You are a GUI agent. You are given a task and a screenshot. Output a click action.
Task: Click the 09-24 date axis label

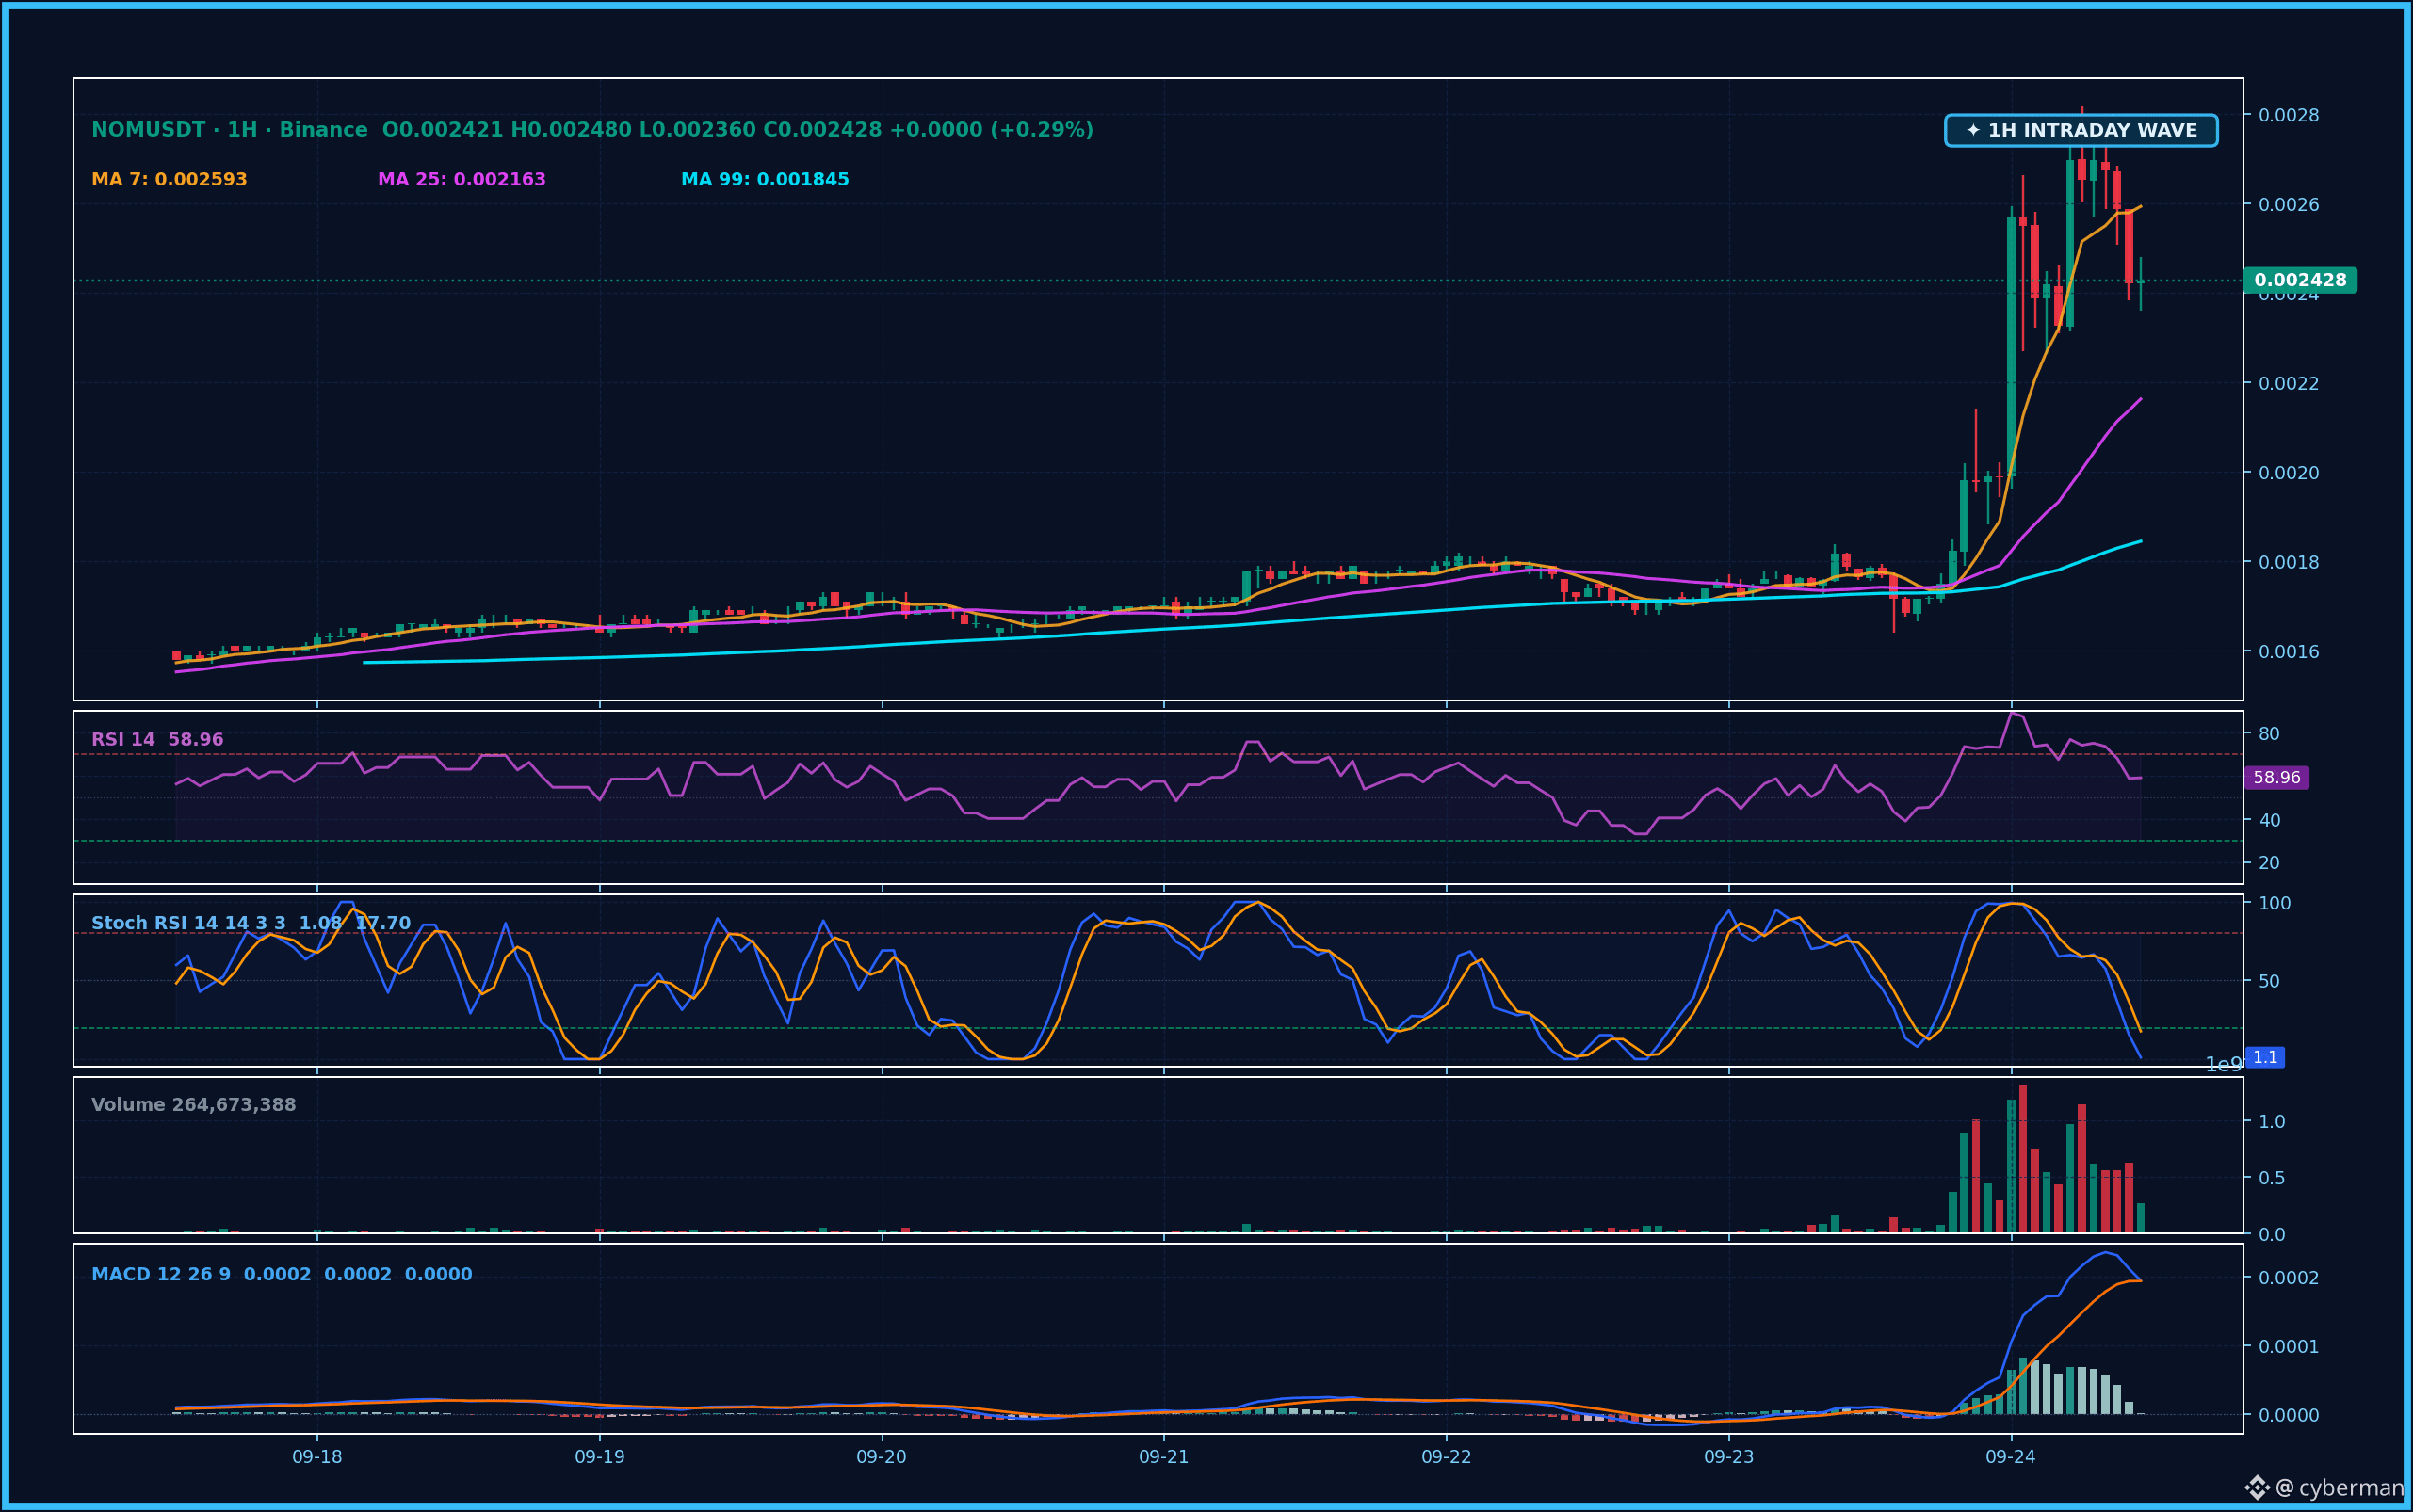(2010, 1457)
